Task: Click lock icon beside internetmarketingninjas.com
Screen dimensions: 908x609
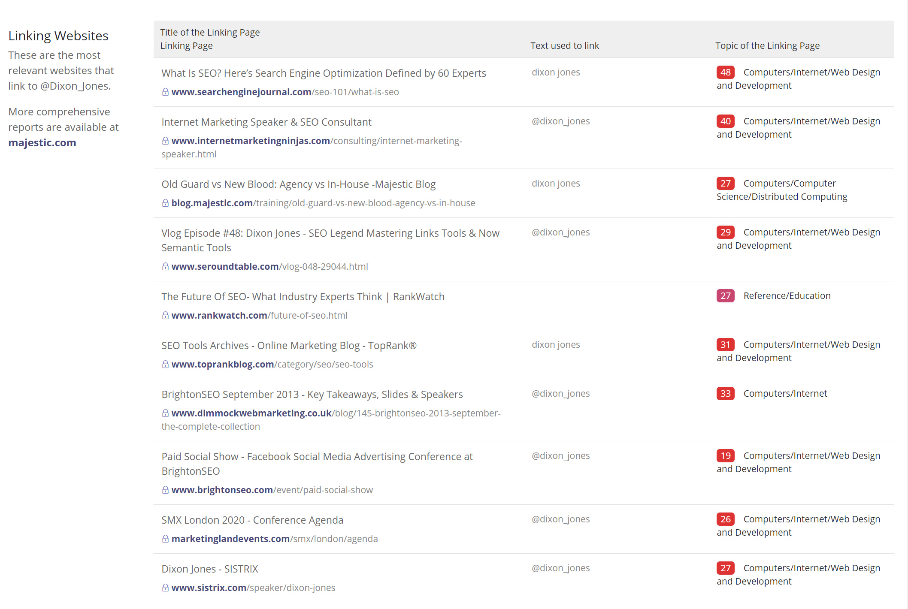Action: coord(165,141)
